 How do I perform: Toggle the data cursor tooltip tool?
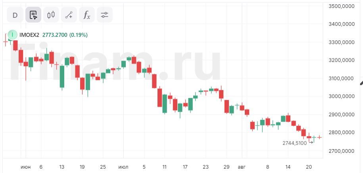(x=33, y=15)
